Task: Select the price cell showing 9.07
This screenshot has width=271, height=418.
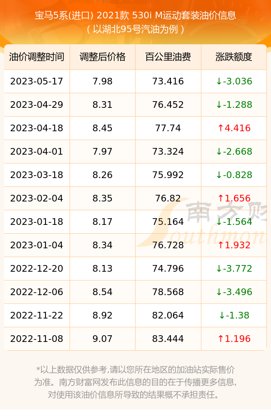Action: click(x=103, y=339)
